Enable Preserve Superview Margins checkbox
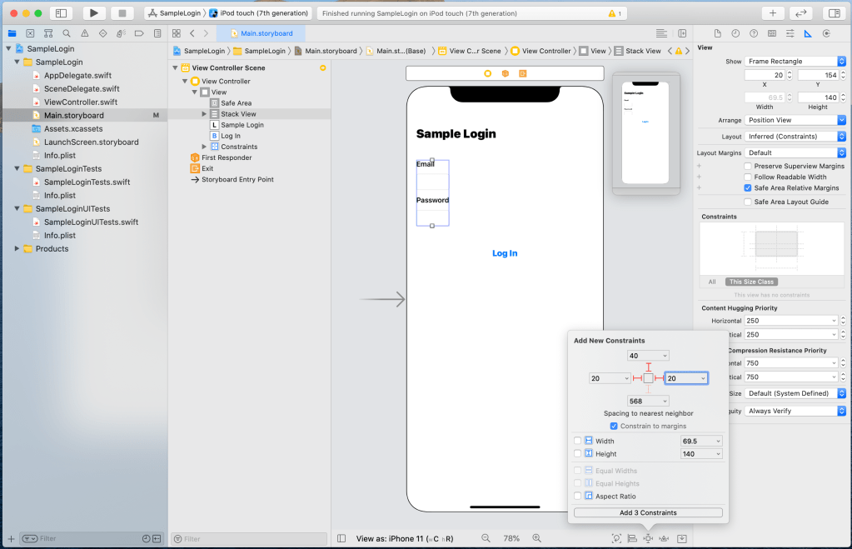852x549 pixels. (x=747, y=166)
